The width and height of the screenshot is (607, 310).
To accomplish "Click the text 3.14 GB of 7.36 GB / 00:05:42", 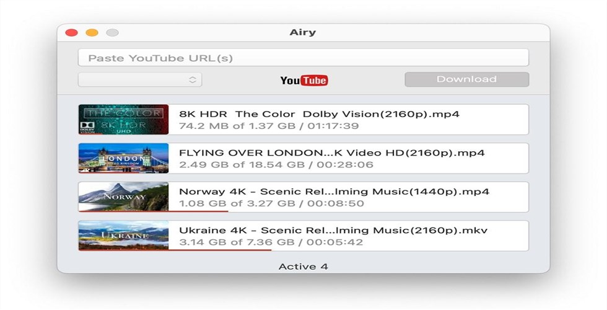I will (271, 242).
